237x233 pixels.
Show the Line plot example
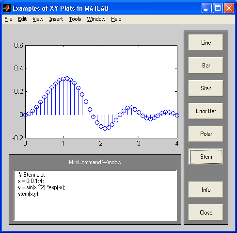[x=206, y=43]
